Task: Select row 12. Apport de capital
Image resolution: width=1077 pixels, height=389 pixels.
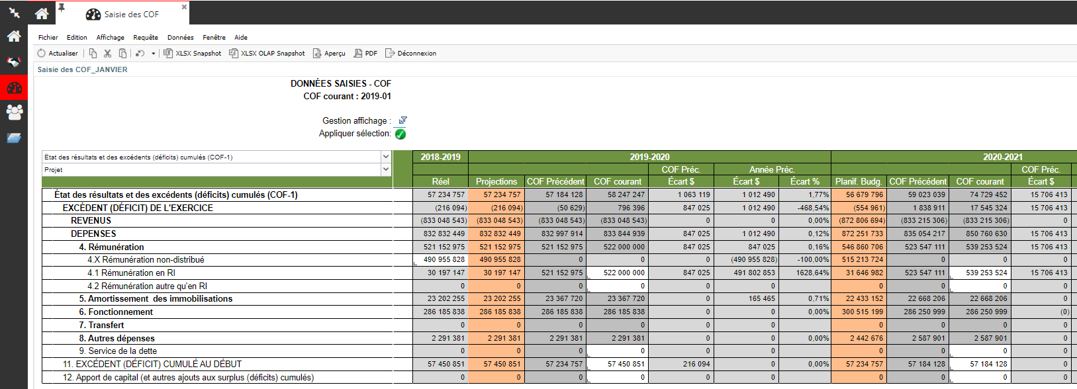Action: 188,377
